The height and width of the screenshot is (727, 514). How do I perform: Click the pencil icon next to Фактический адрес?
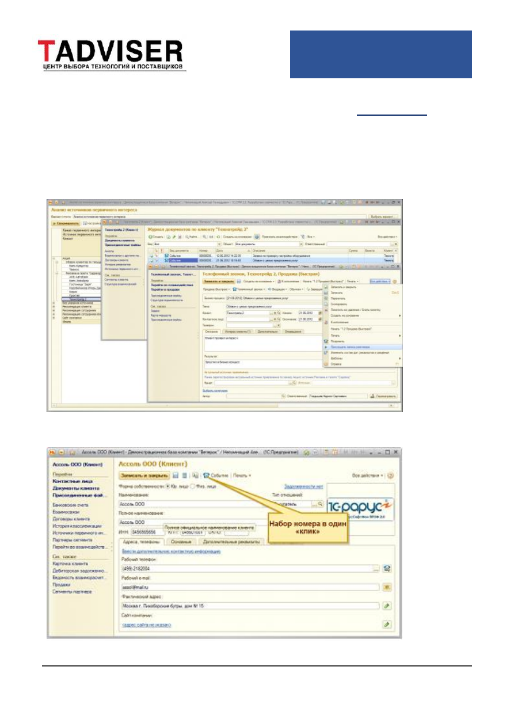pos(387,606)
